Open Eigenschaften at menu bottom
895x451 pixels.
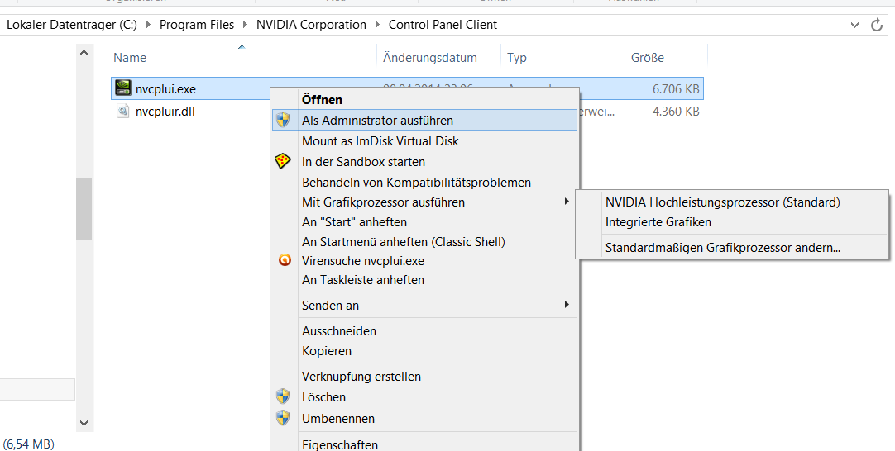click(x=424, y=444)
